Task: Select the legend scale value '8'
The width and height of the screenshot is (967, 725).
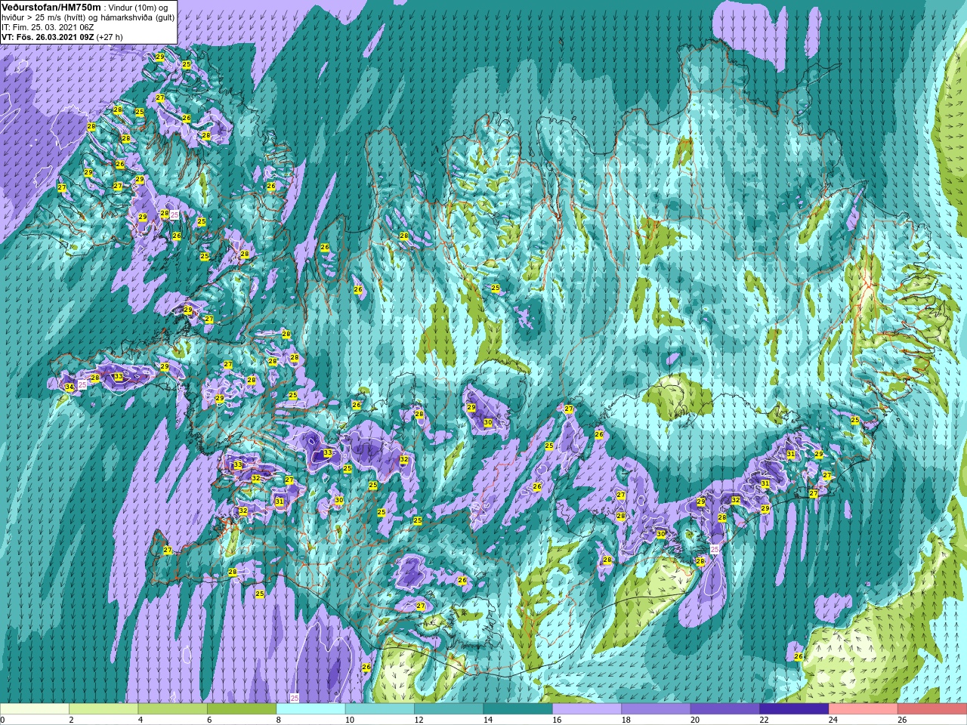Action: tap(278, 720)
